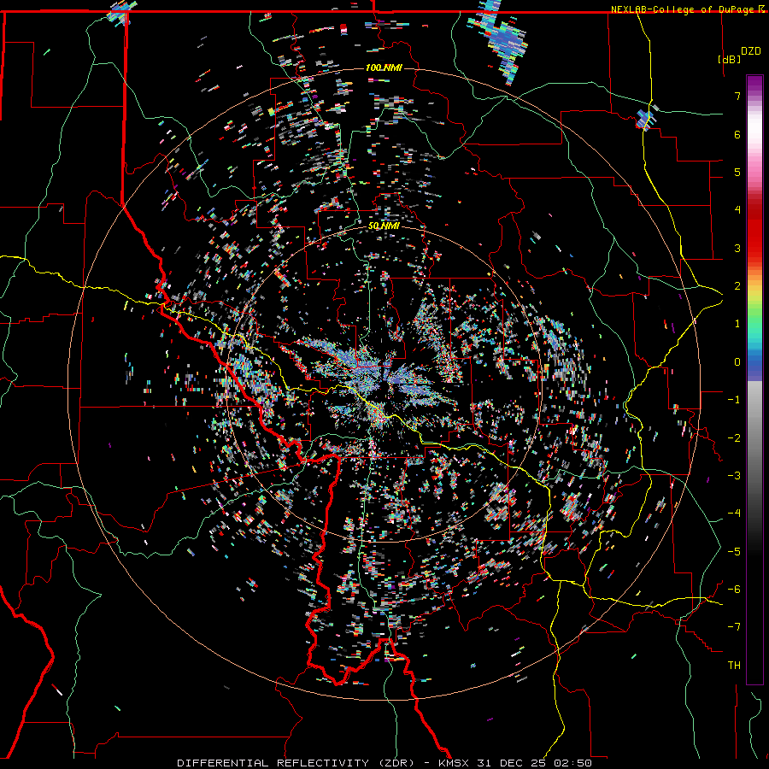769x769 pixels.
Task: Click the 100 NMI range ring label
Action: coord(384,68)
